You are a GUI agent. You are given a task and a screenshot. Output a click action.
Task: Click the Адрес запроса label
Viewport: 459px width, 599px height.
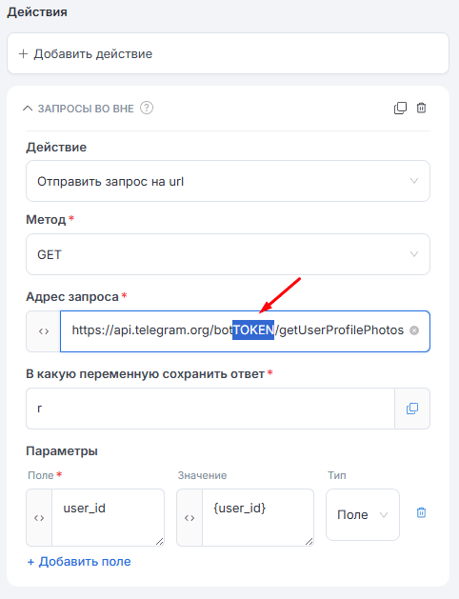72,297
